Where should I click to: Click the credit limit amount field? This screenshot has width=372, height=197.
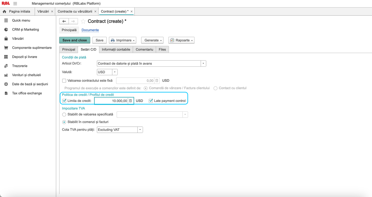tap(111, 101)
